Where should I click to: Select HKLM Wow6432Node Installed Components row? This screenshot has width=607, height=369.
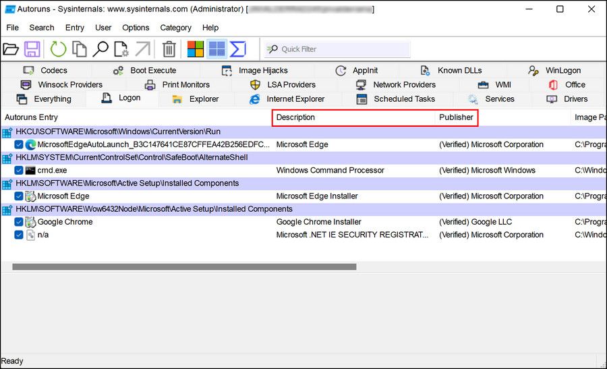click(303, 209)
